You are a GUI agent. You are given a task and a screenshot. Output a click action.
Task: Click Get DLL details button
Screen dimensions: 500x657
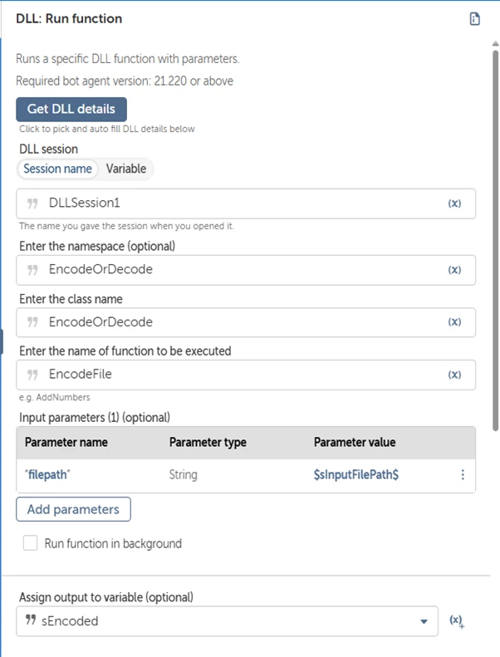point(71,109)
